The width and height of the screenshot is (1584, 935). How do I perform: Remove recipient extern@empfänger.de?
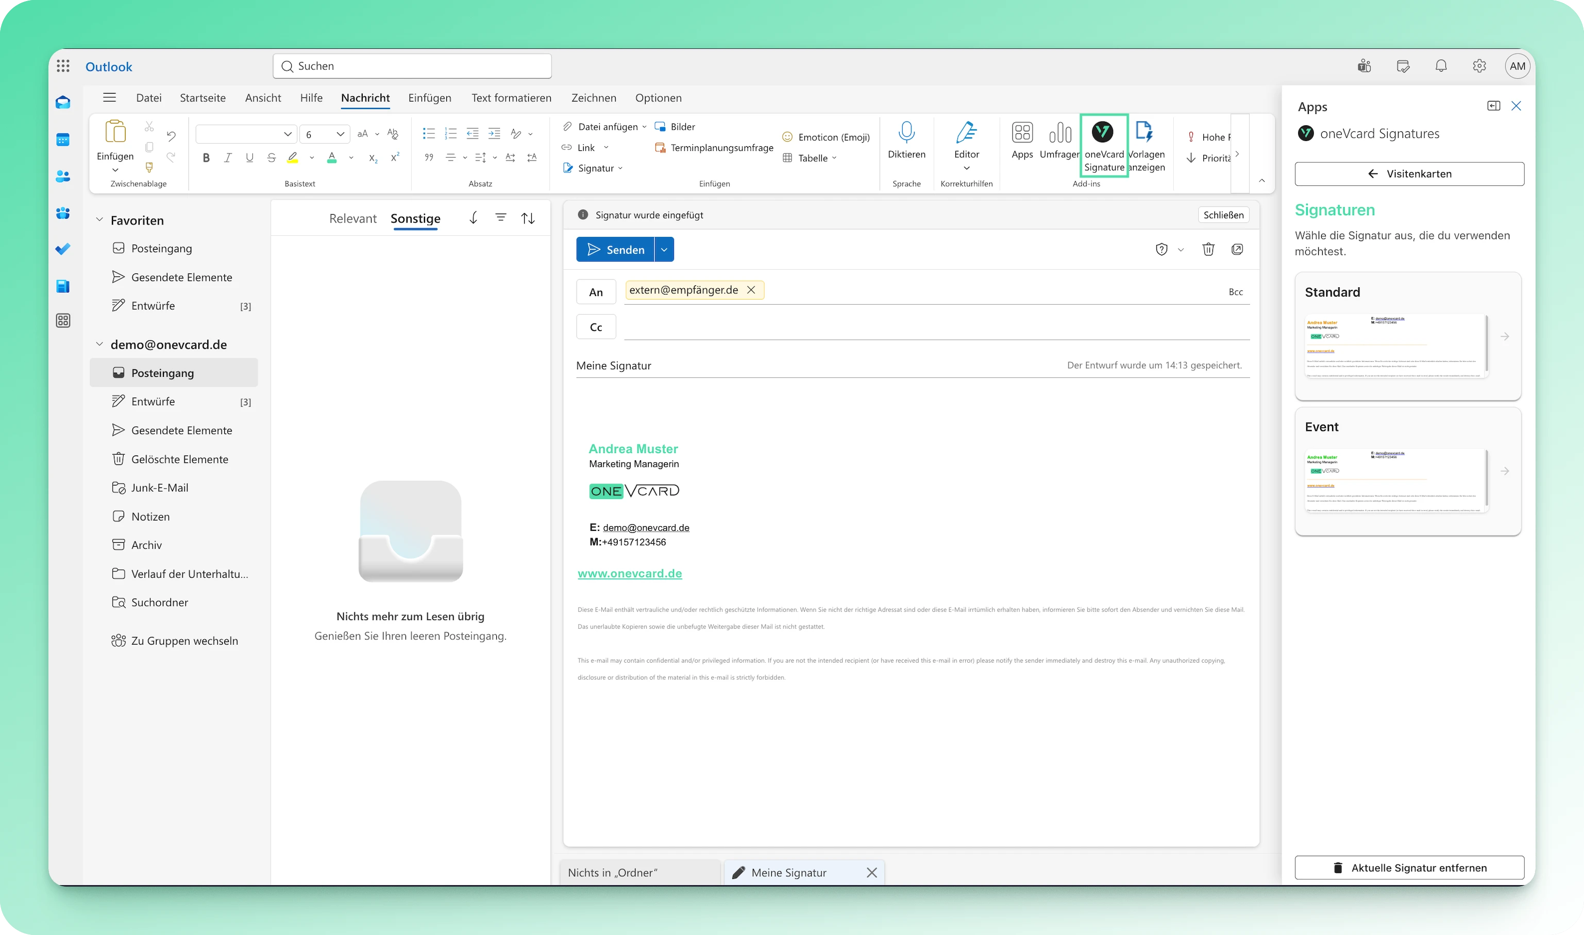coord(751,290)
